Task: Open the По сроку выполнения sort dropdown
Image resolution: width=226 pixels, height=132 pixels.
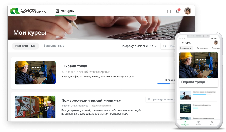Action: tap(138, 46)
